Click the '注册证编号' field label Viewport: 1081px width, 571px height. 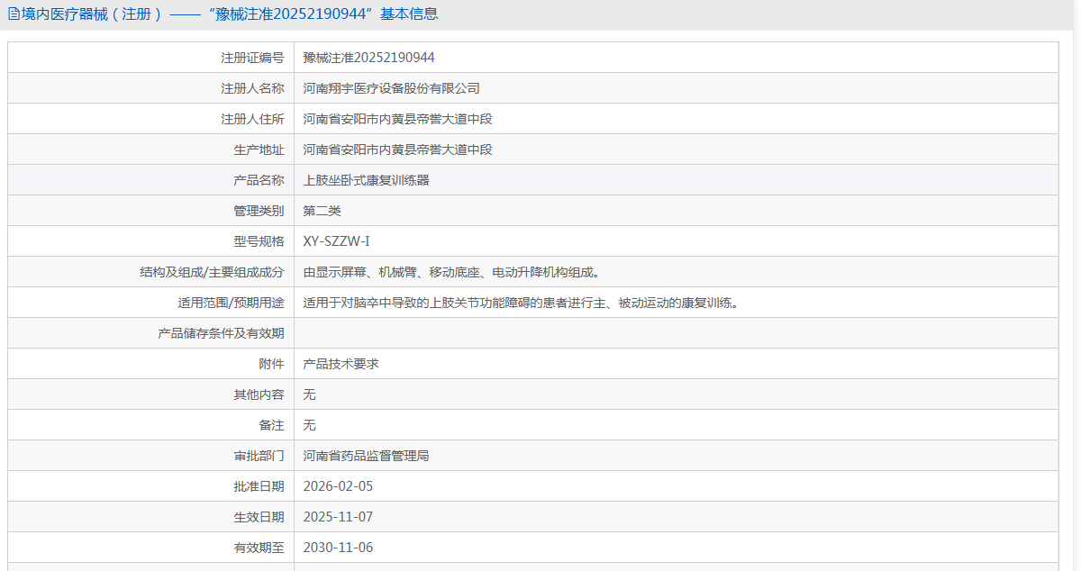point(253,58)
